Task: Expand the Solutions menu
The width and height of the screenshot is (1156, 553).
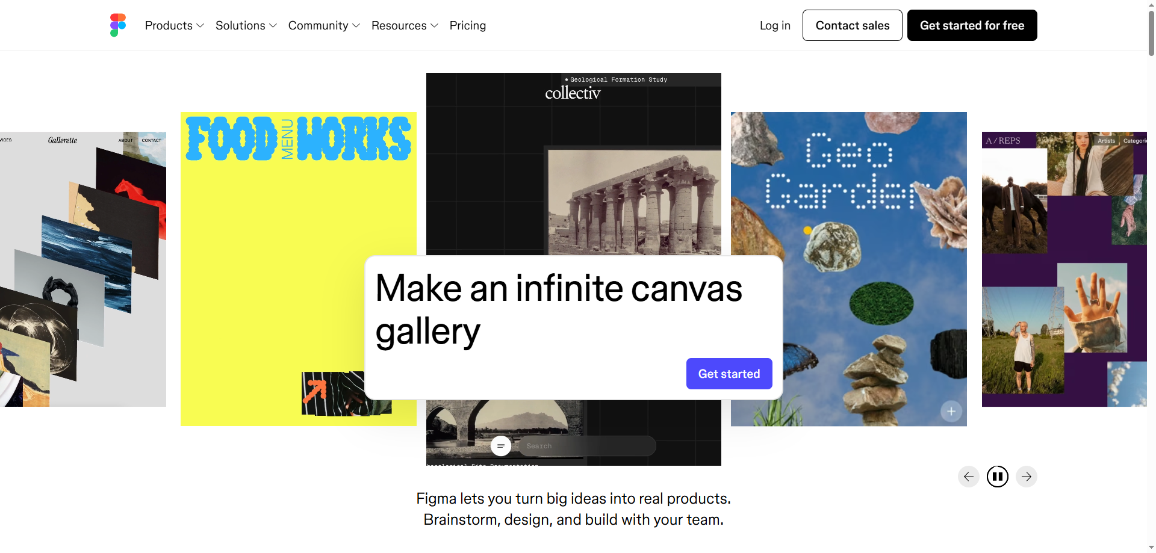Action: pyautogui.click(x=246, y=25)
